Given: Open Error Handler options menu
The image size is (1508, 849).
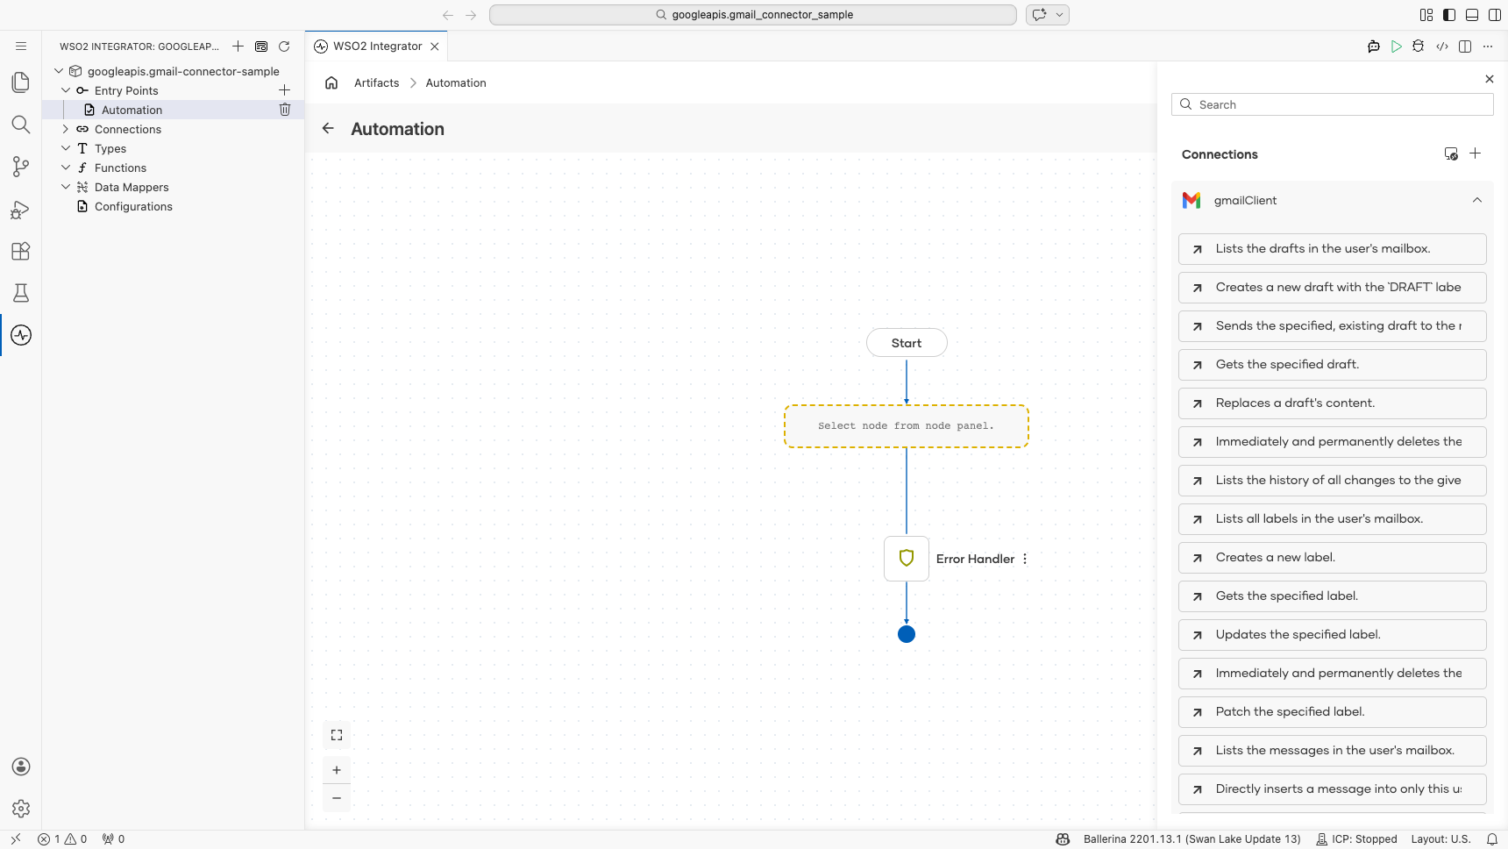Looking at the screenshot, I should click(x=1025, y=559).
